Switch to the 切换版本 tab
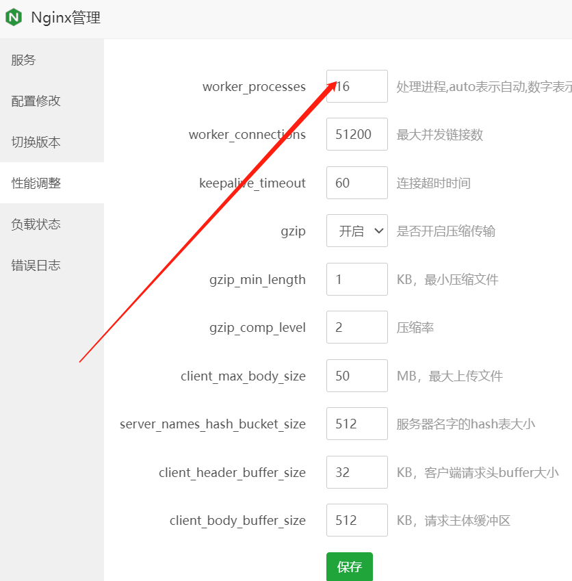Image resolution: width=572 pixels, height=581 pixels. pyautogui.click(x=52, y=142)
